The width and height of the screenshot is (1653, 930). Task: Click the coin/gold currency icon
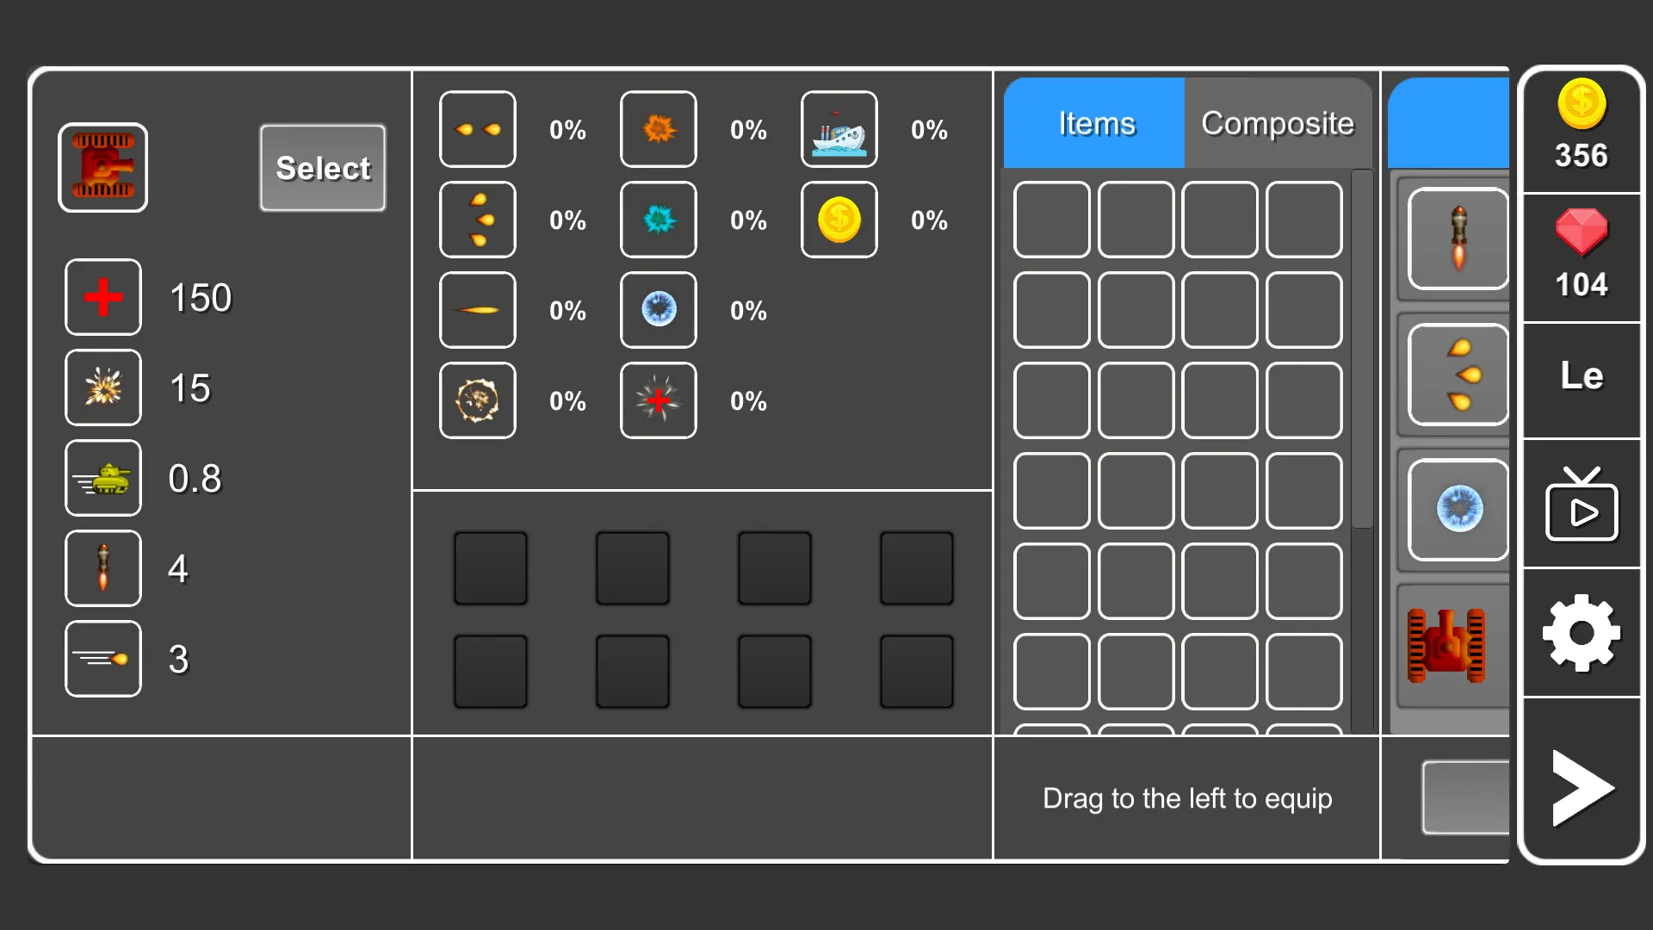pos(1581,103)
